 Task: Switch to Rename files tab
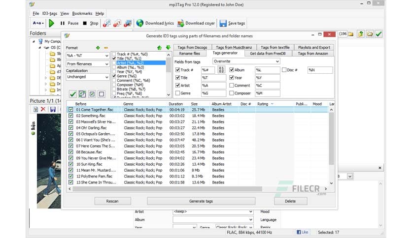tap(189, 54)
